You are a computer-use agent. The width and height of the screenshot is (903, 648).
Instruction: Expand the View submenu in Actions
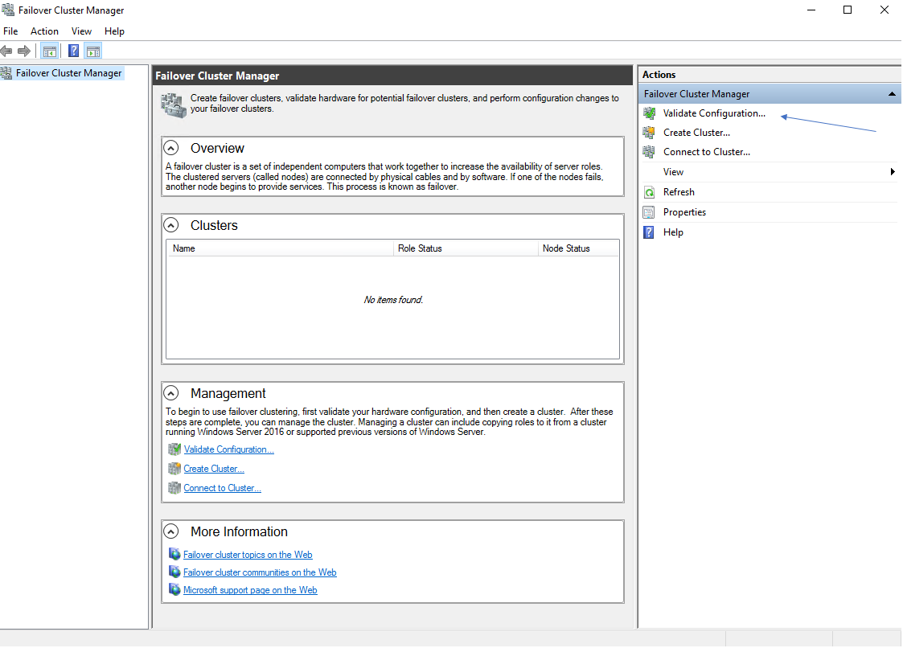674,172
